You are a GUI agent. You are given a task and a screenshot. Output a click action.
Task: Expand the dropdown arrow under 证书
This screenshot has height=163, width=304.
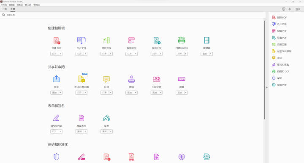point(111,131)
